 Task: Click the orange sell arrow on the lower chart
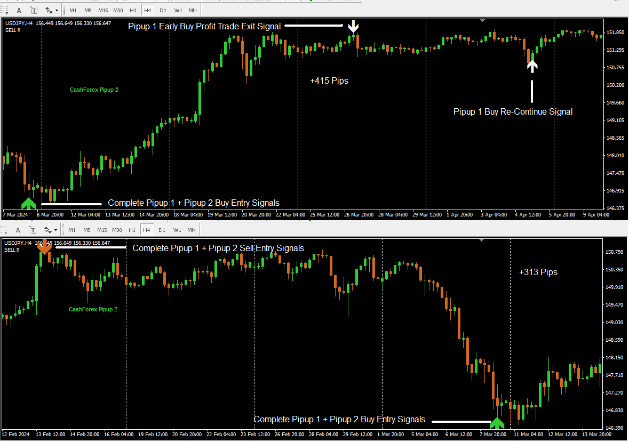click(x=44, y=246)
